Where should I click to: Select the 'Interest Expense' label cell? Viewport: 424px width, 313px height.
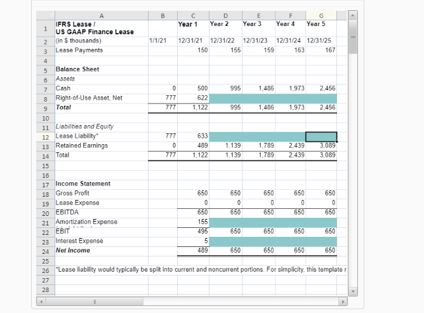[x=102, y=242]
